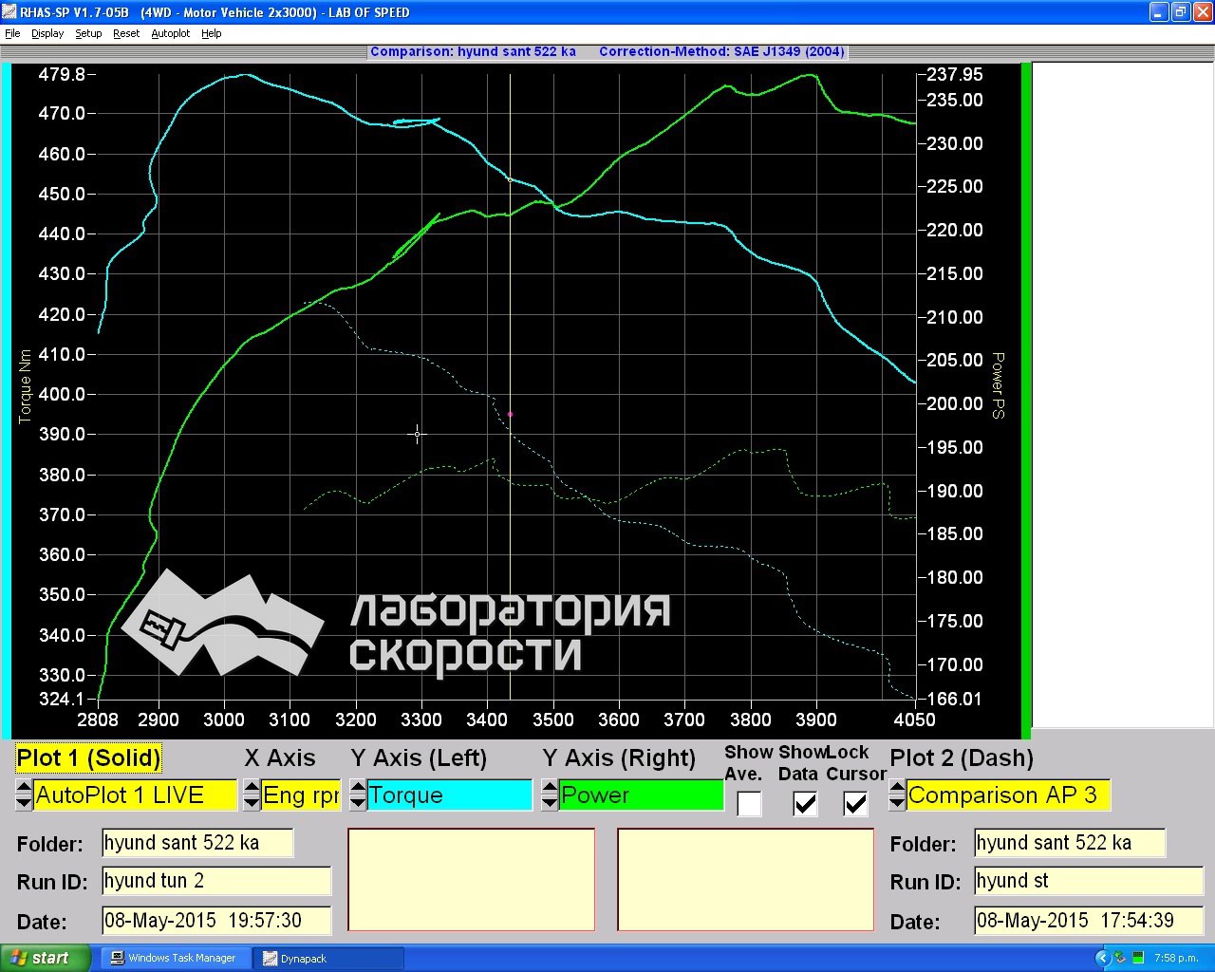
Task: Click the stepper arrows beside Torque field
Action: coord(358,795)
